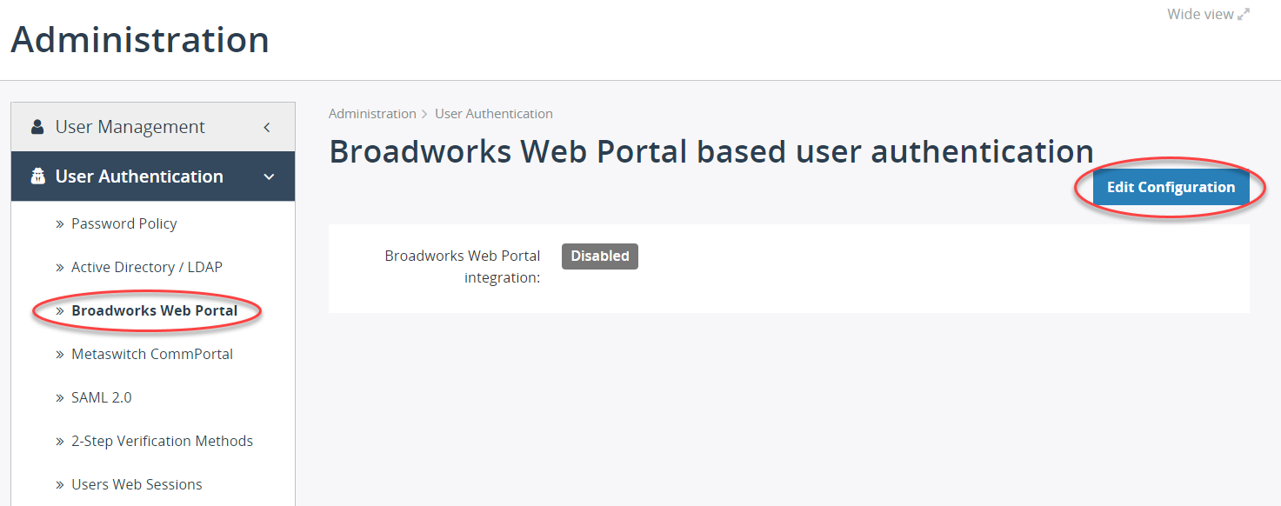Expand the User Management section
This screenshot has width=1281, height=506.
pyautogui.click(x=267, y=126)
